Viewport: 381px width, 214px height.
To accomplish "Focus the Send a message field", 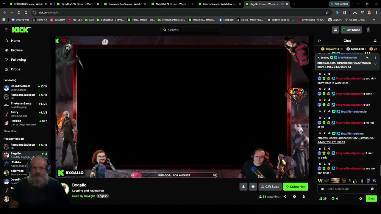I will 347,189.
